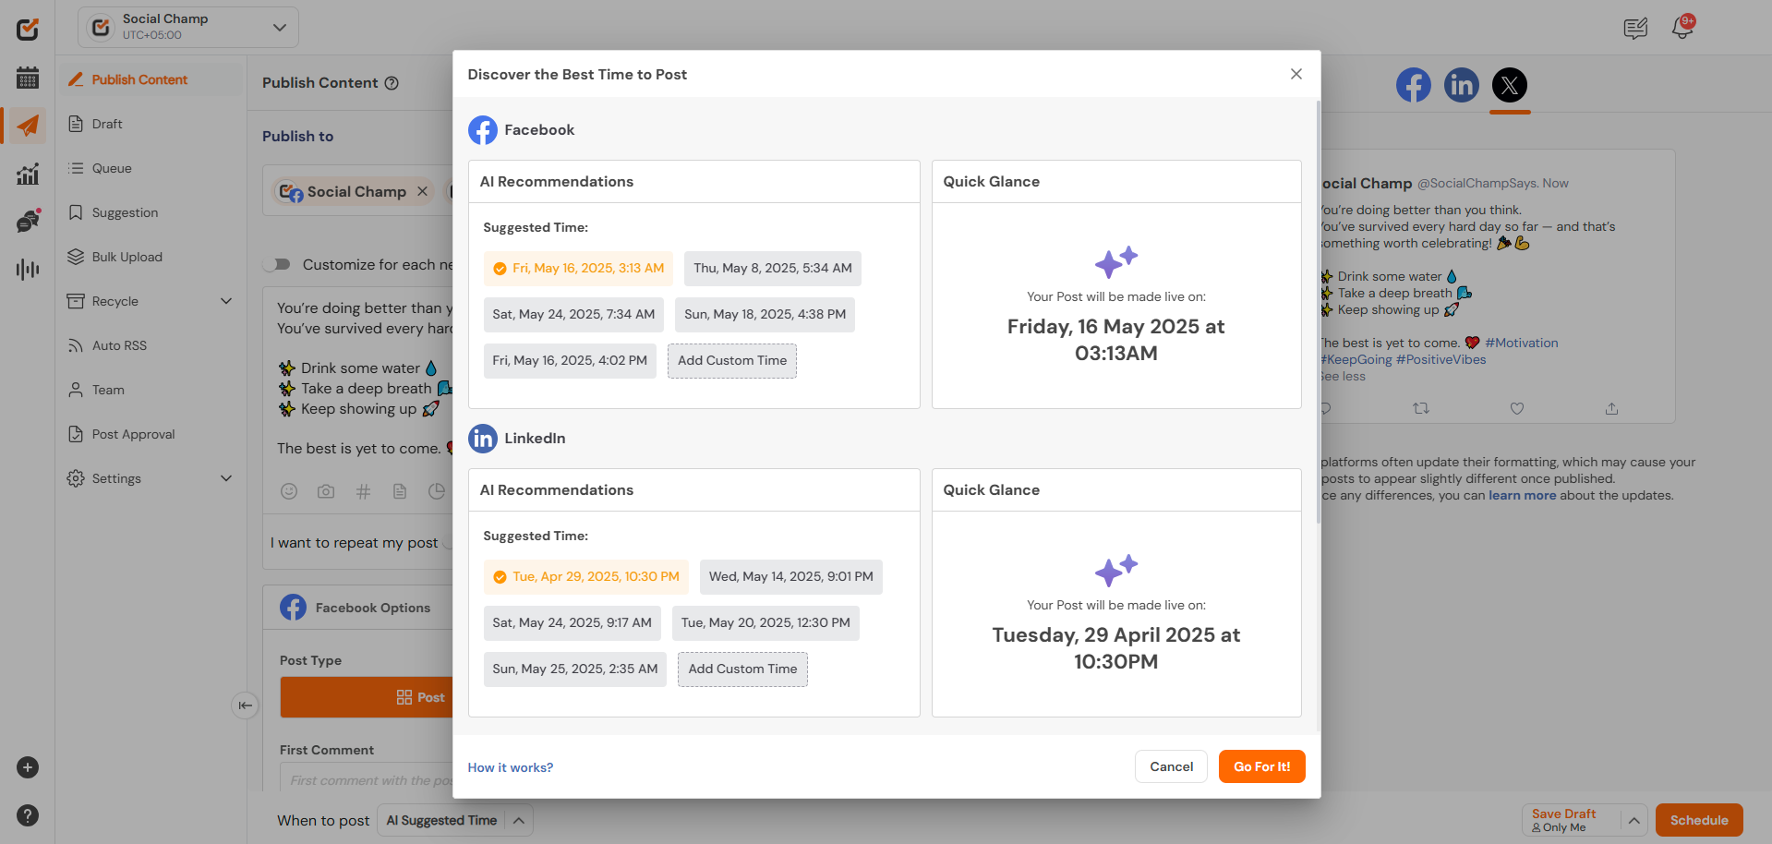Click the retweet icon in preview
This screenshot has height=844, width=1772.
tap(1421, 408)
